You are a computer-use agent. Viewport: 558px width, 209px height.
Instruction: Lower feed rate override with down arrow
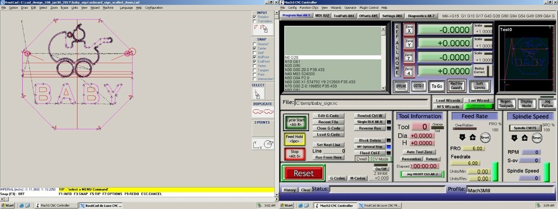tap(462, 137)
